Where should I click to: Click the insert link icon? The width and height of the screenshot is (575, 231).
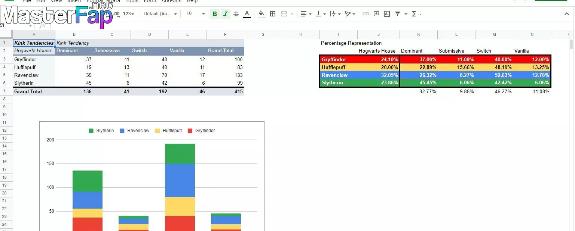(366, 14)
